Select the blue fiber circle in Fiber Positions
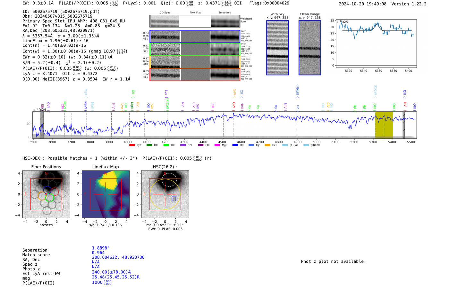Viewport: 449px width, 305px height. point(47,190)
